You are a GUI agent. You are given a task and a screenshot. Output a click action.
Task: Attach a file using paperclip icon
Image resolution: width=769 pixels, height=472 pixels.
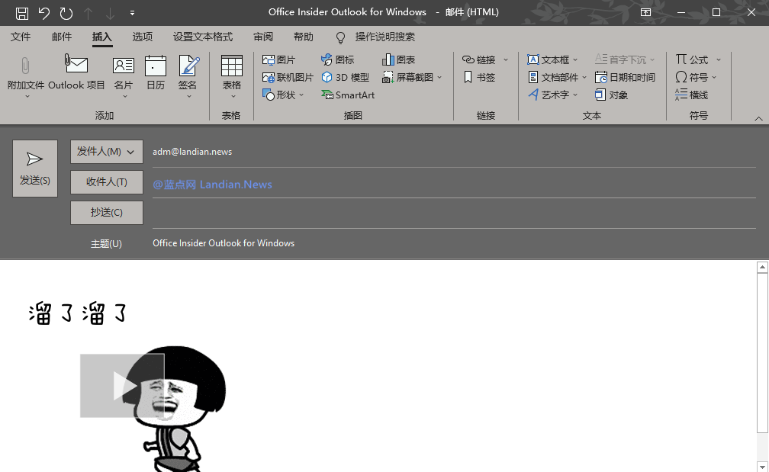(x=25, y=76)
